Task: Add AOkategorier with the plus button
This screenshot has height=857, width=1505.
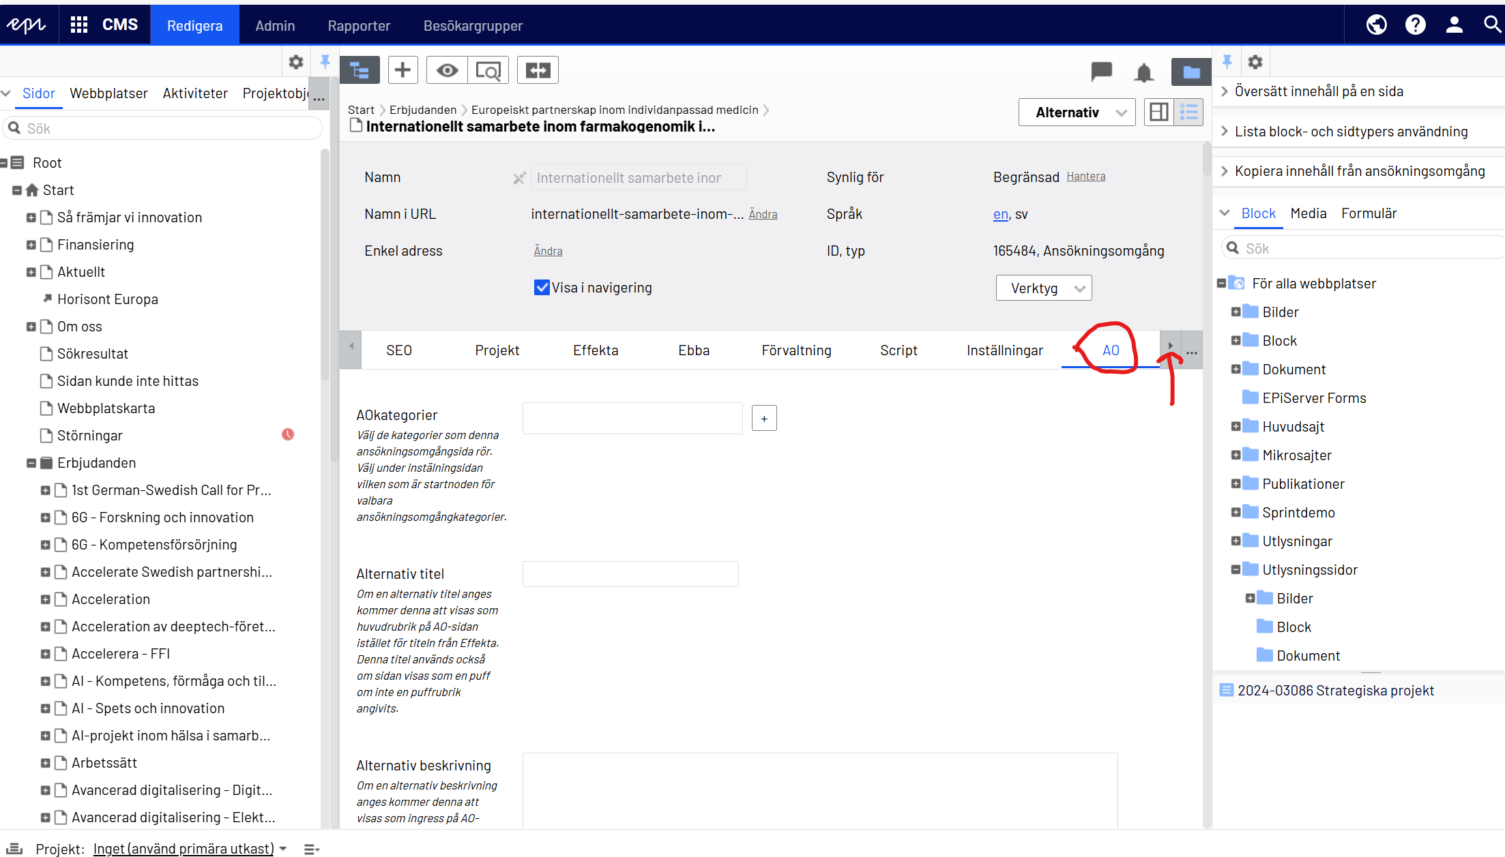Action: pyautogui.click(x=764, y=419)
